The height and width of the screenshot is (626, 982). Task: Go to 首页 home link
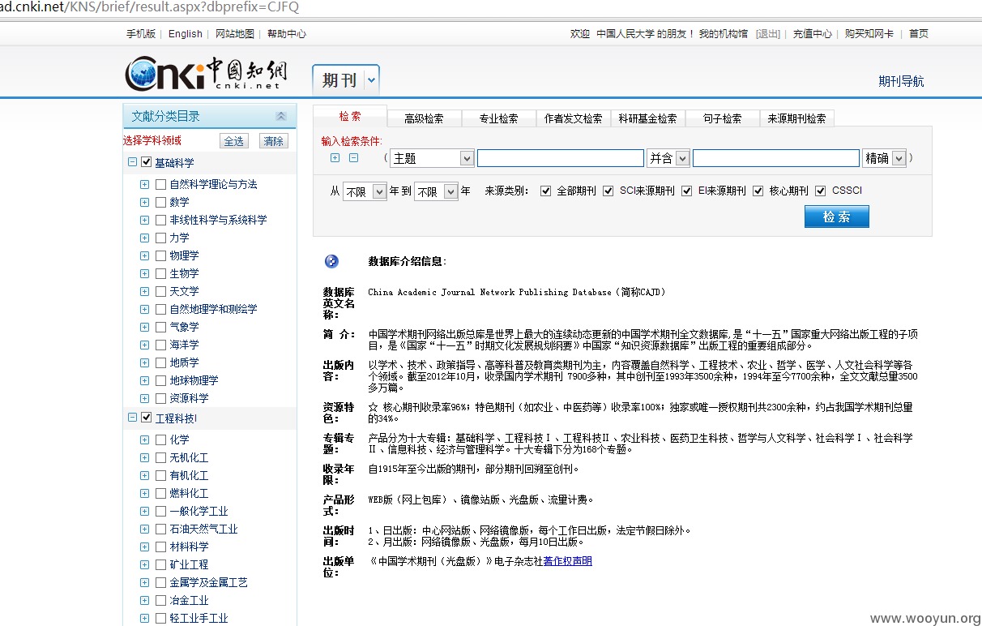[x=919, y=34]
